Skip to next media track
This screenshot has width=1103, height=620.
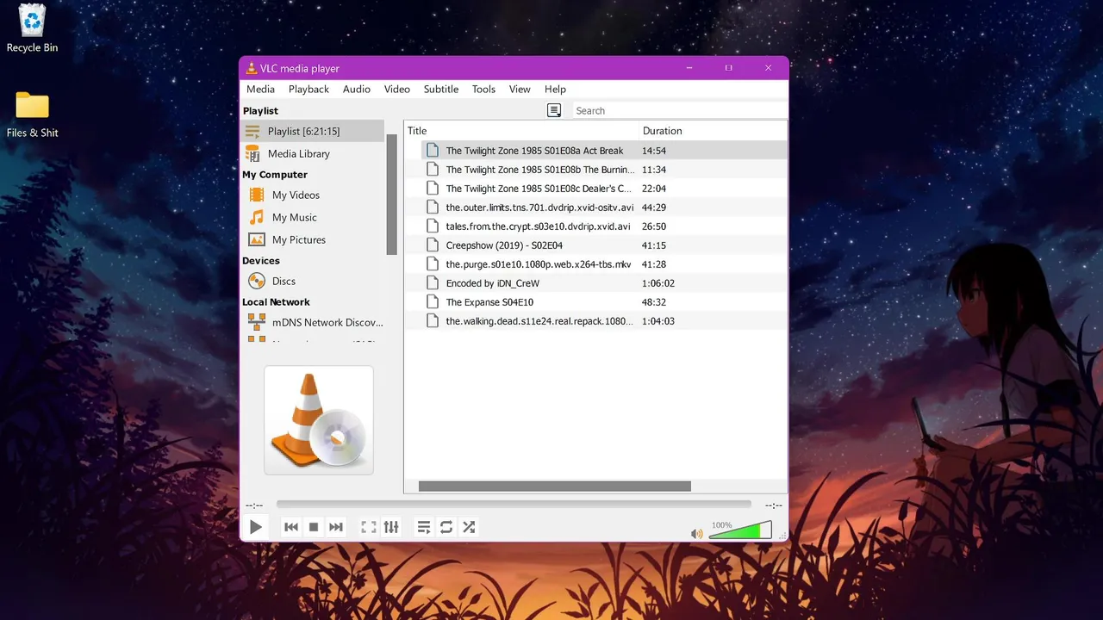(x=336, y=527)
